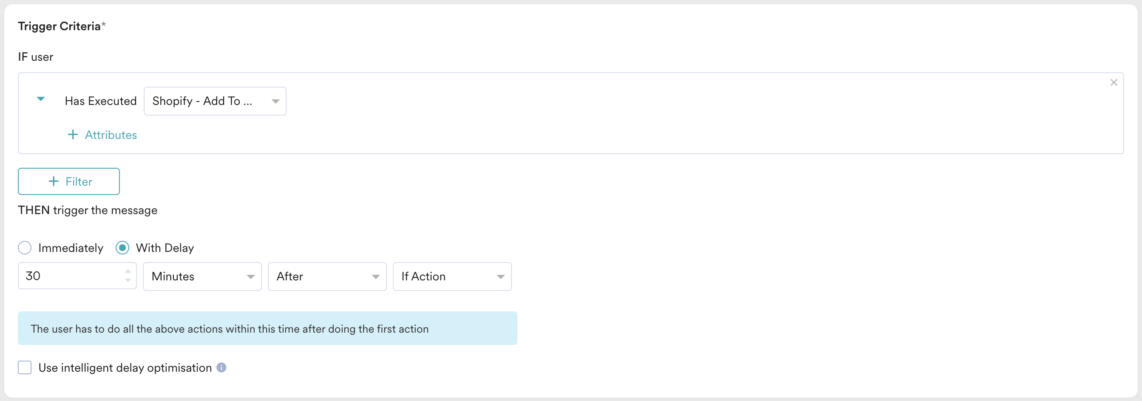Open the After timing dropdown

(327, 277)
